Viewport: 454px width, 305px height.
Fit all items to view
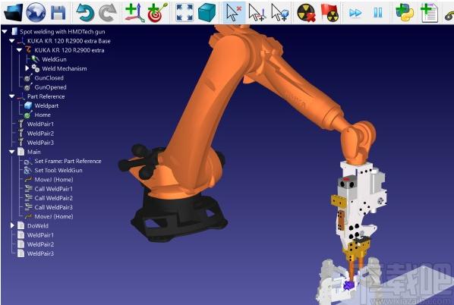pyautogui.click(x=184, y=13)
